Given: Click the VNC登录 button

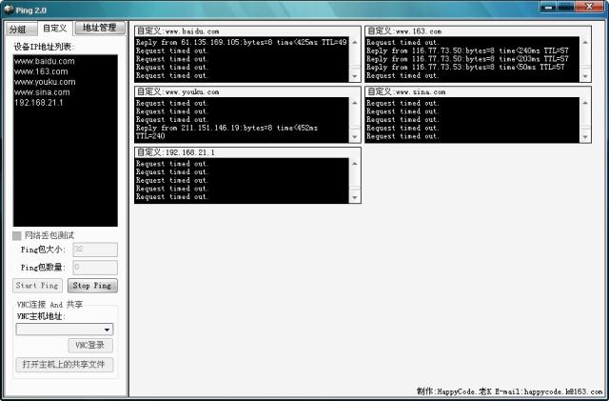Looking at the screenshot, I should tap(90, 345).
